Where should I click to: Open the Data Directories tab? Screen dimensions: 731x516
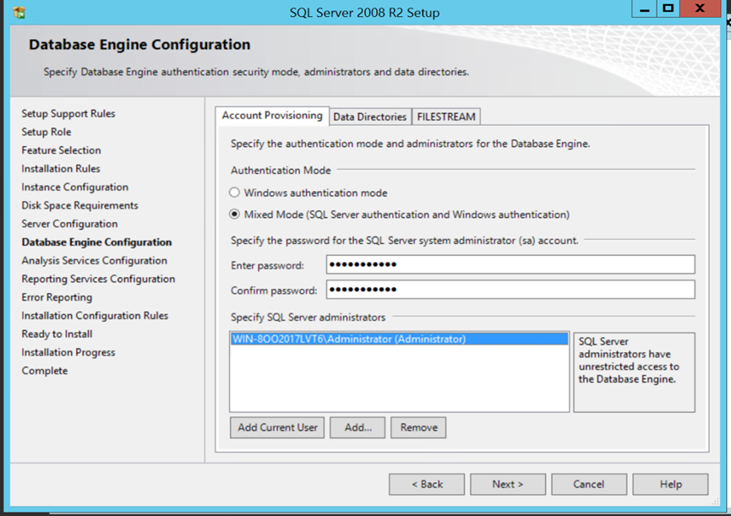369,117
